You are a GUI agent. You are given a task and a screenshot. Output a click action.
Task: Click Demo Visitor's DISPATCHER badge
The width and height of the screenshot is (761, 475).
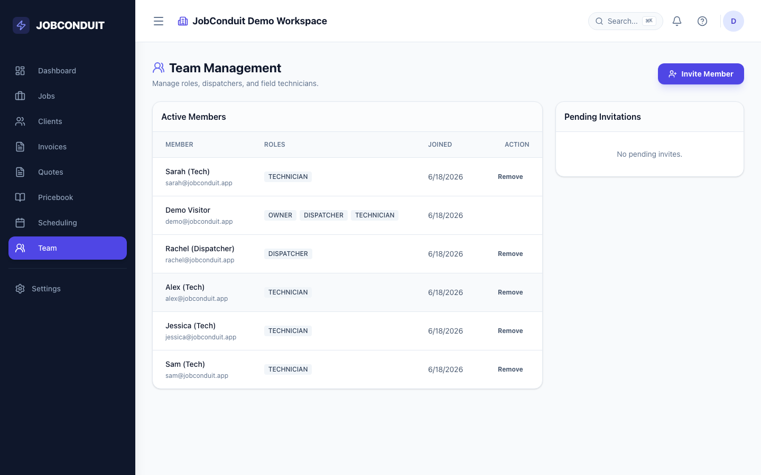tap(323, 215)
